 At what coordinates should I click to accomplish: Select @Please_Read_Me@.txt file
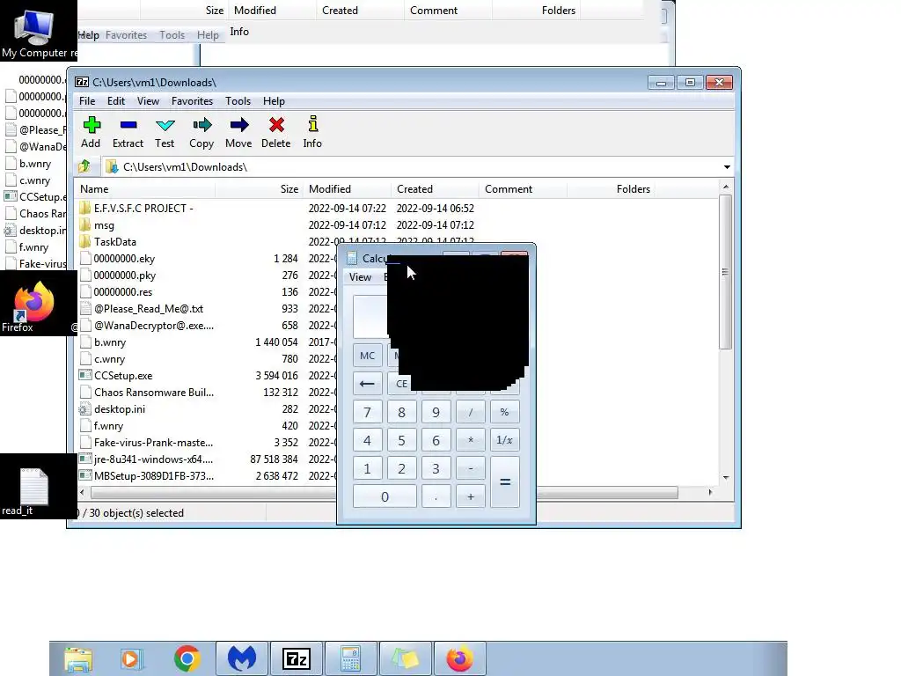142,309
